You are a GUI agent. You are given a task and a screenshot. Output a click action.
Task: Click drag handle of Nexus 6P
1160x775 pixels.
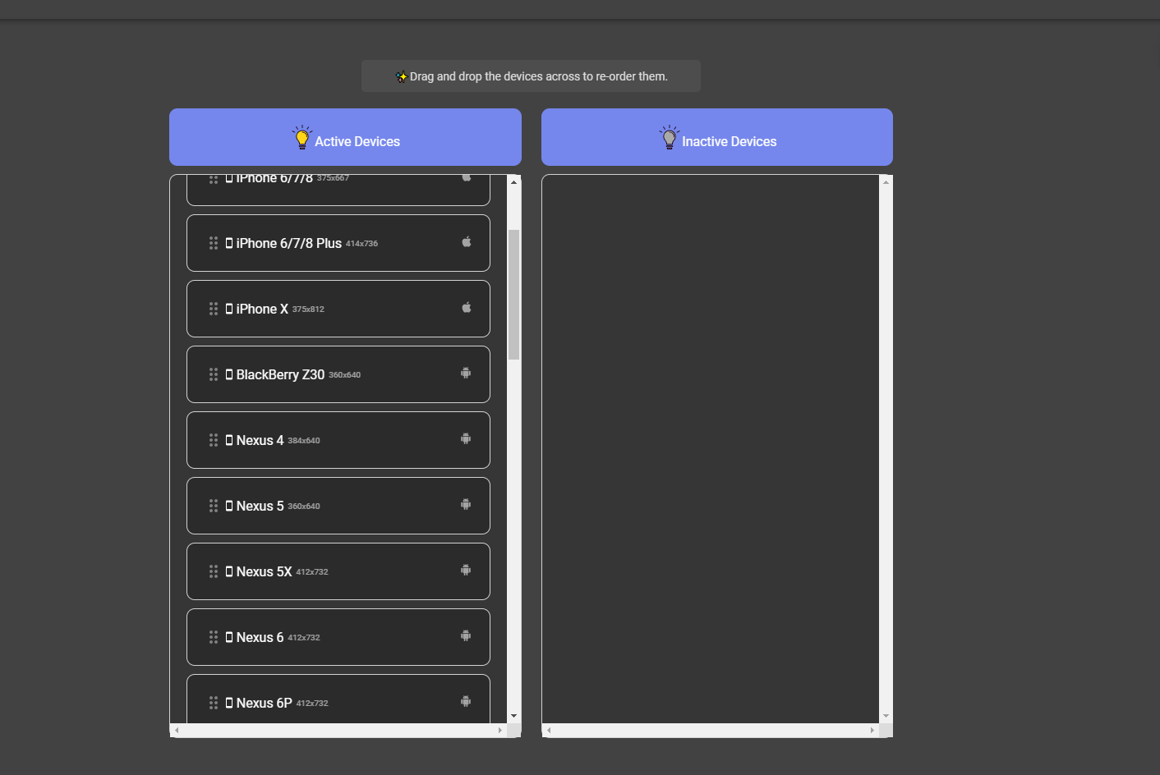pos(214,703)
